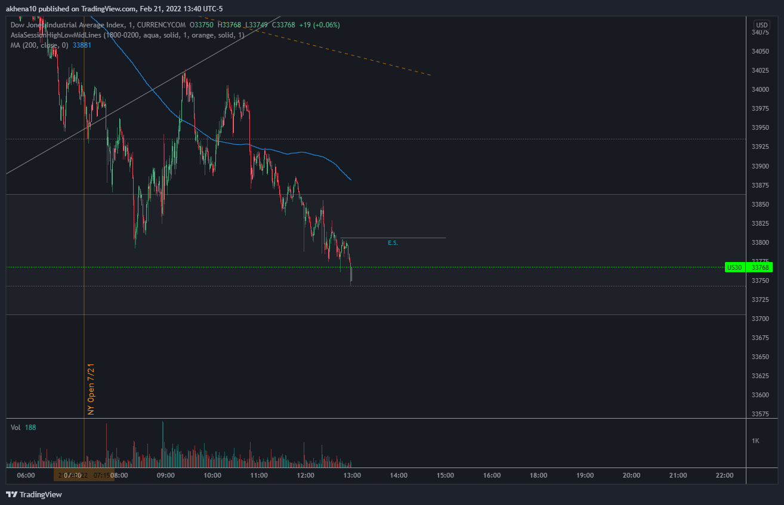Click the 13:00 time axis label

(351, 475)
